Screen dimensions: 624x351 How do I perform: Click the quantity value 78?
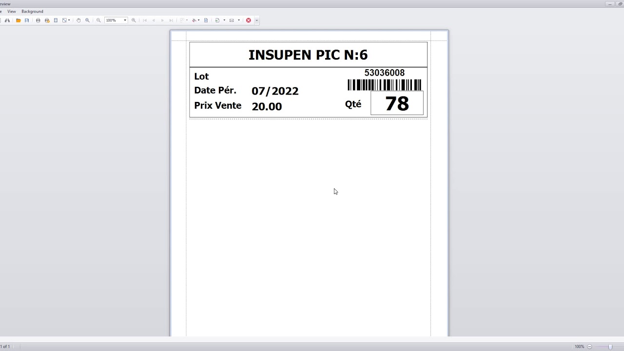click(x=397, y=103)
